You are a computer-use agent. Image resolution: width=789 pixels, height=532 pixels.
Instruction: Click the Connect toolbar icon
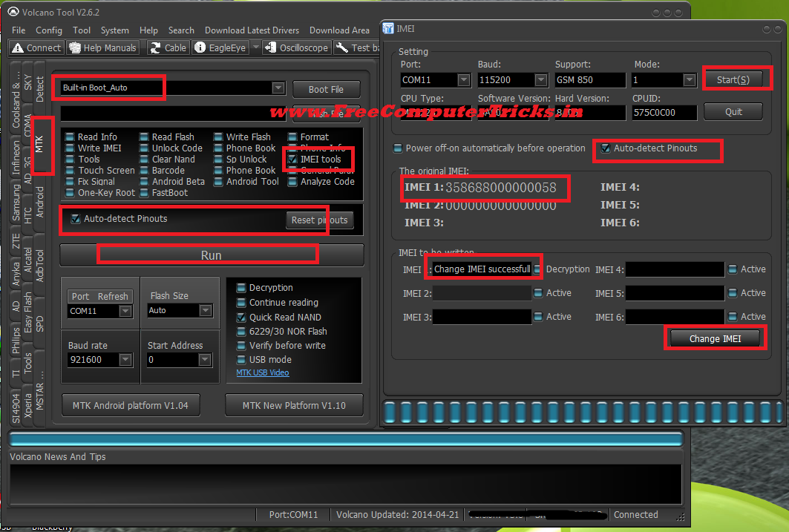[35, 47]
